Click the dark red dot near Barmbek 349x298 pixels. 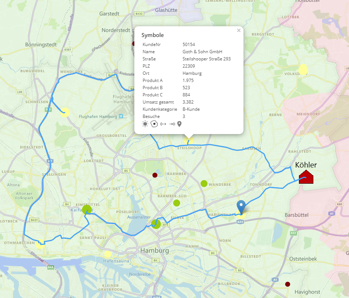click(x=155, y=175)
